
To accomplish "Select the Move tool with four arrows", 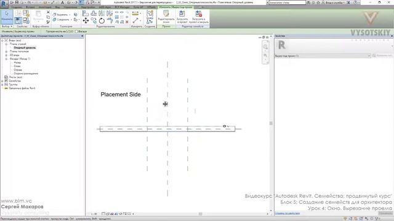I will 86,20.
